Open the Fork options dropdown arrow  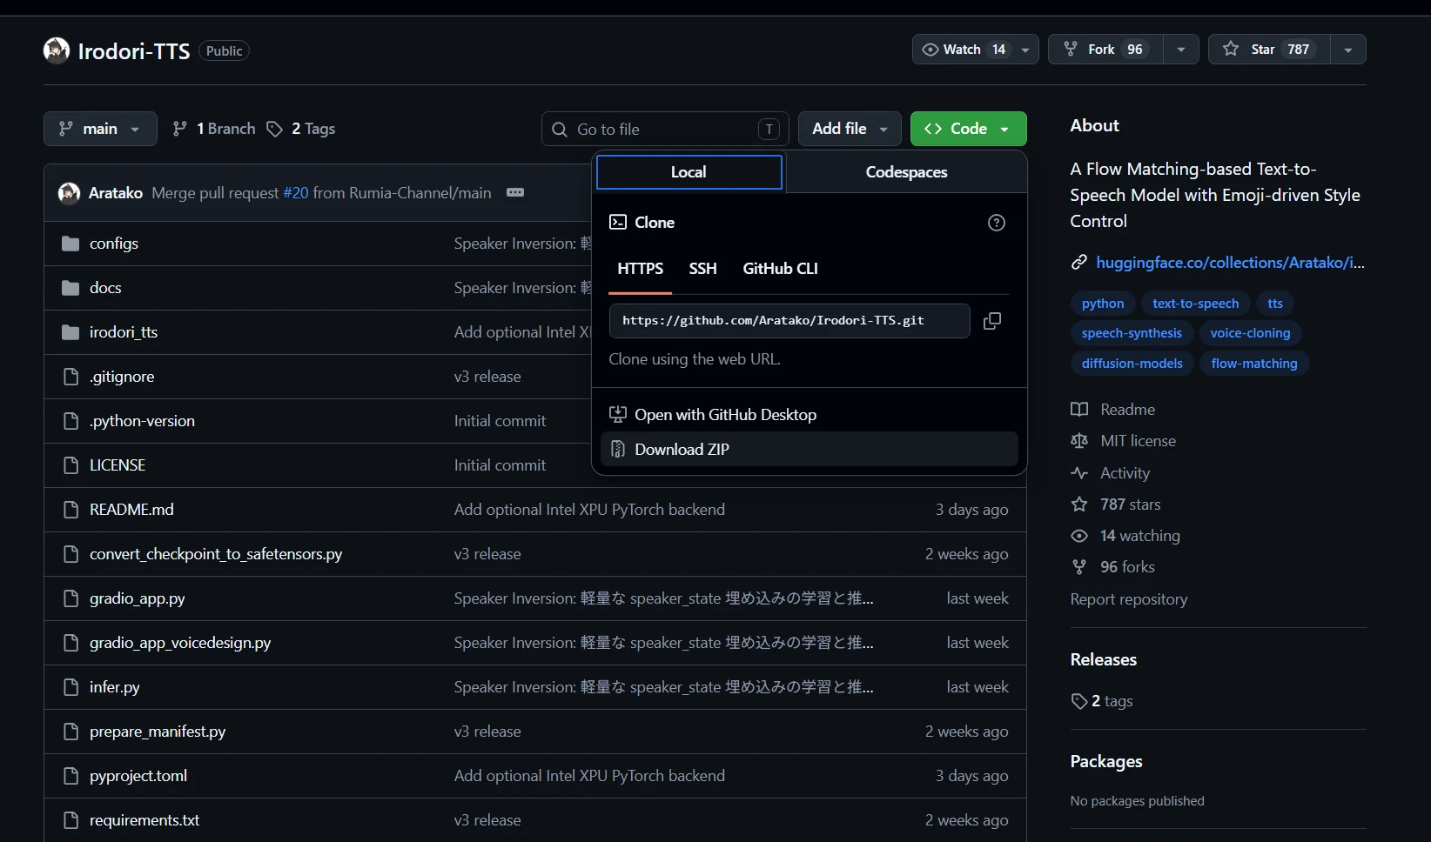1181,50
